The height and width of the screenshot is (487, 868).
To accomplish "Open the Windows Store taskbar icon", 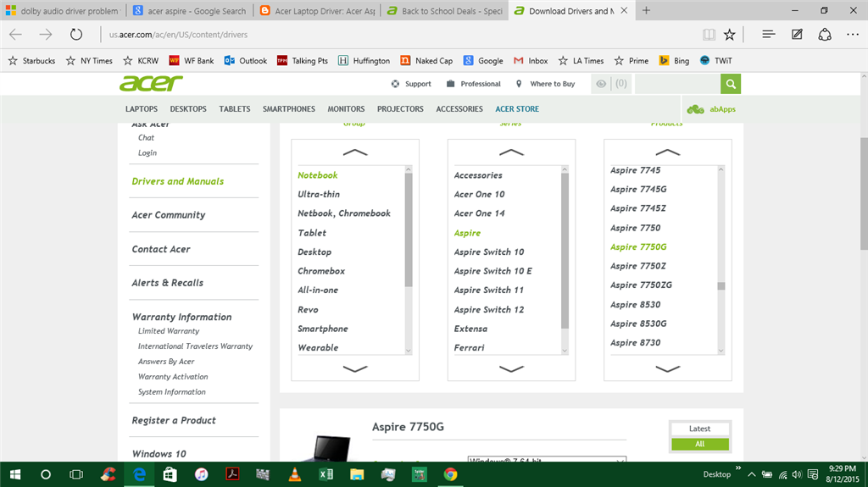I will click(170, 474).
